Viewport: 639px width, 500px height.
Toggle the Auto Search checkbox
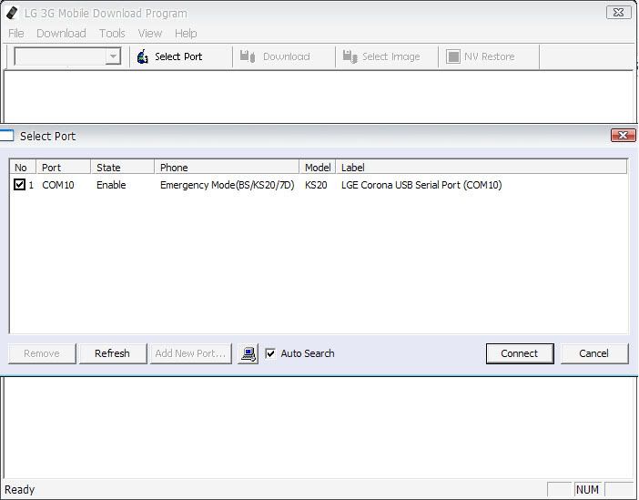270,353
